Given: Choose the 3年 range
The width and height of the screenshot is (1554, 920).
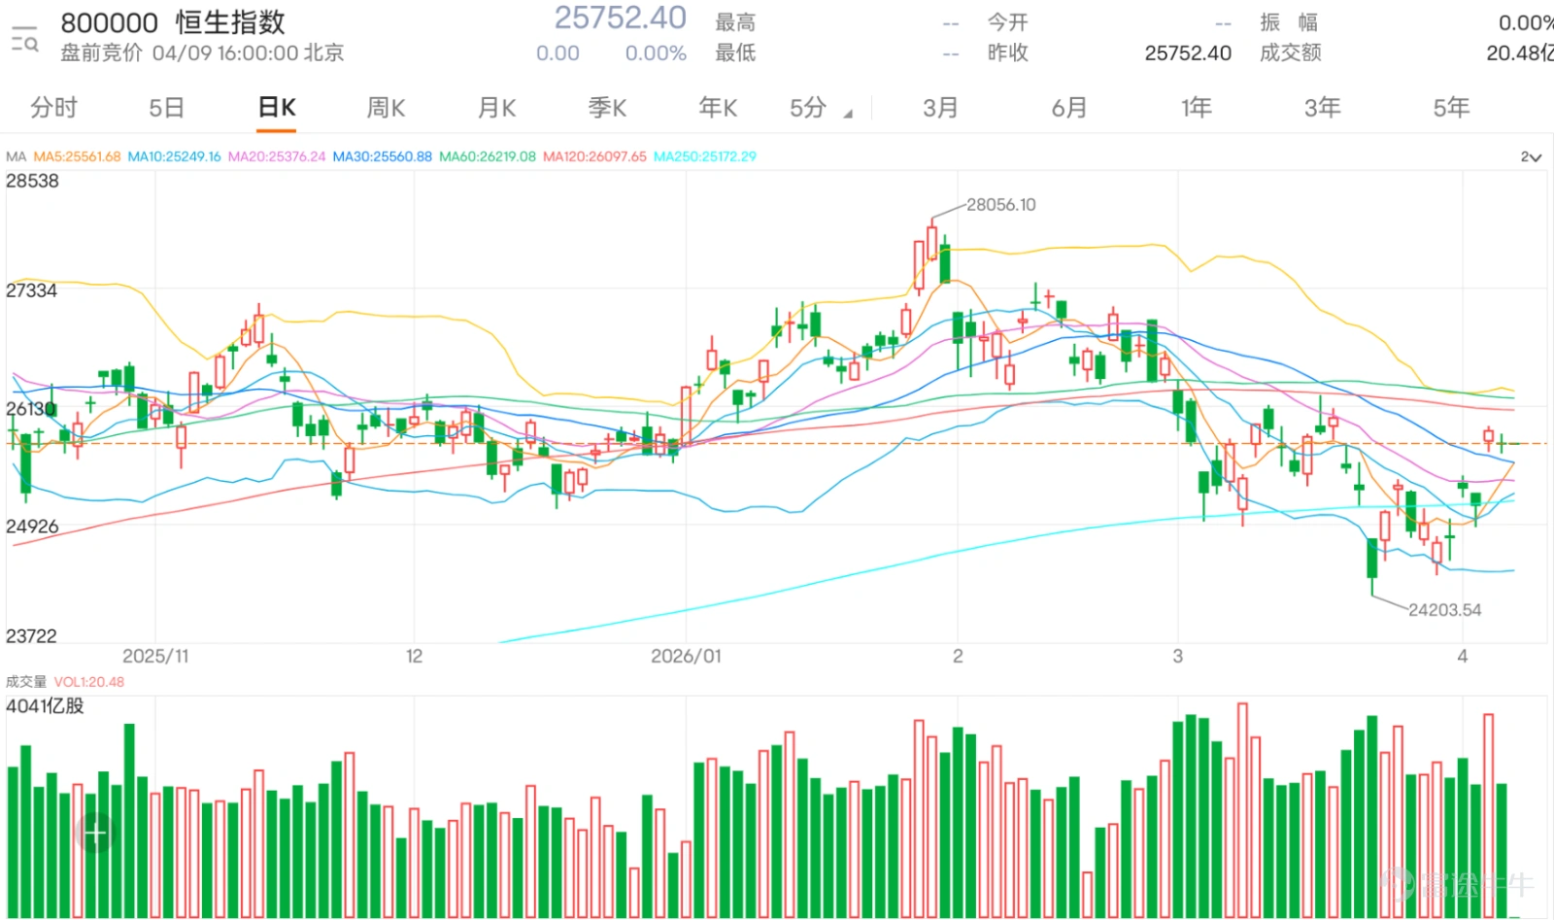Looking at the screenshot, I should coord(1323,107).
